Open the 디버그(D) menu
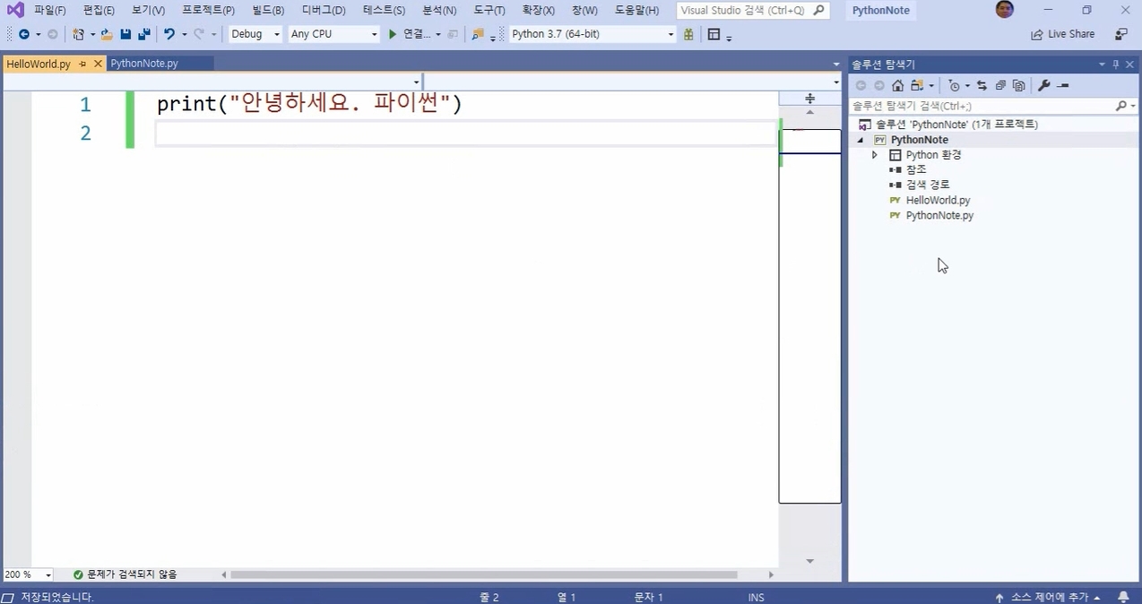The width and height of the screenshot is (1142, 604). click(x=324, y=10)
